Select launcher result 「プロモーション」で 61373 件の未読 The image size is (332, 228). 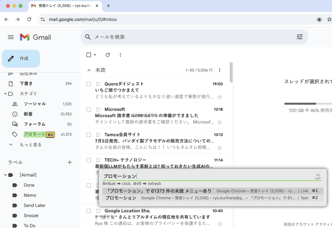213,191
